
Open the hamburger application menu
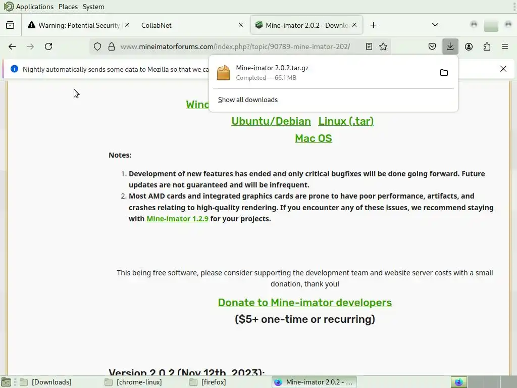point(505,46)
